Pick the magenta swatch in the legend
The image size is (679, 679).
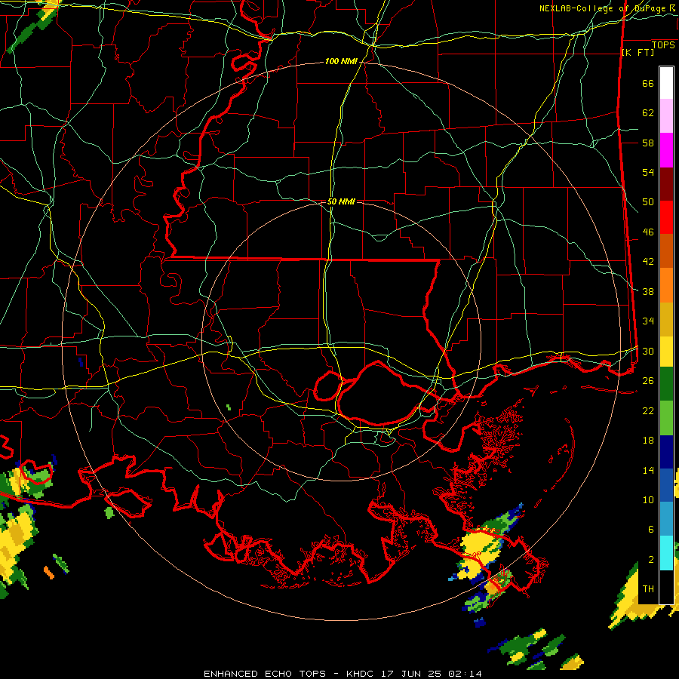click(x=666, y=150)
